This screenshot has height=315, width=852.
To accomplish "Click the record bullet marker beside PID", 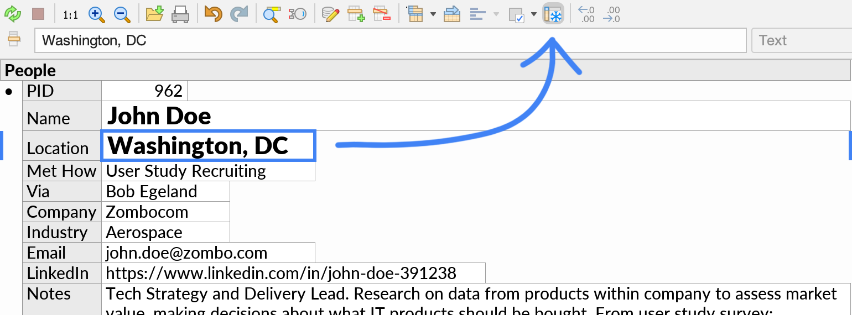I will click(x=9, y=92).
